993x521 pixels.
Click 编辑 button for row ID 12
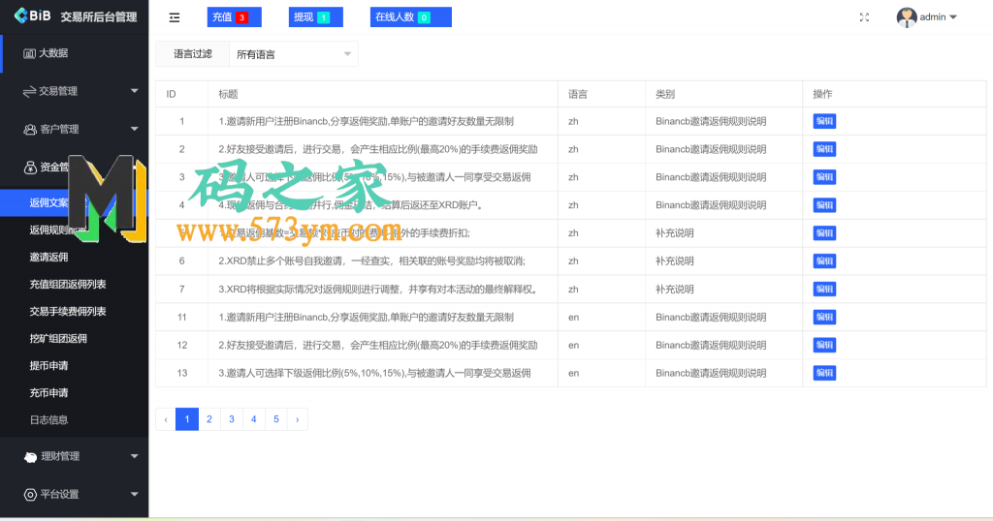[x=824, y=345]
